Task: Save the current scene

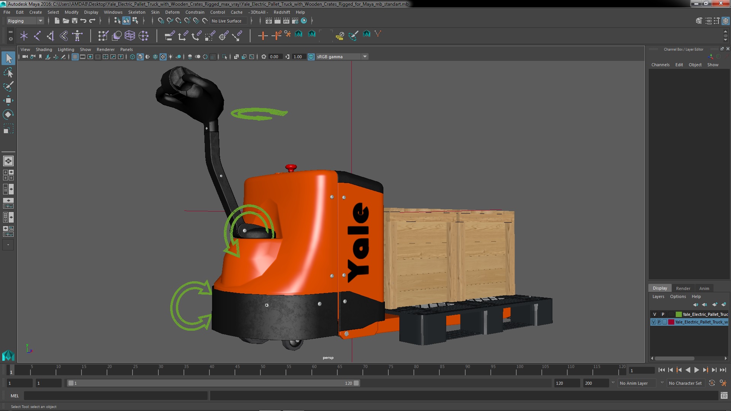Action: pos(75,21)
